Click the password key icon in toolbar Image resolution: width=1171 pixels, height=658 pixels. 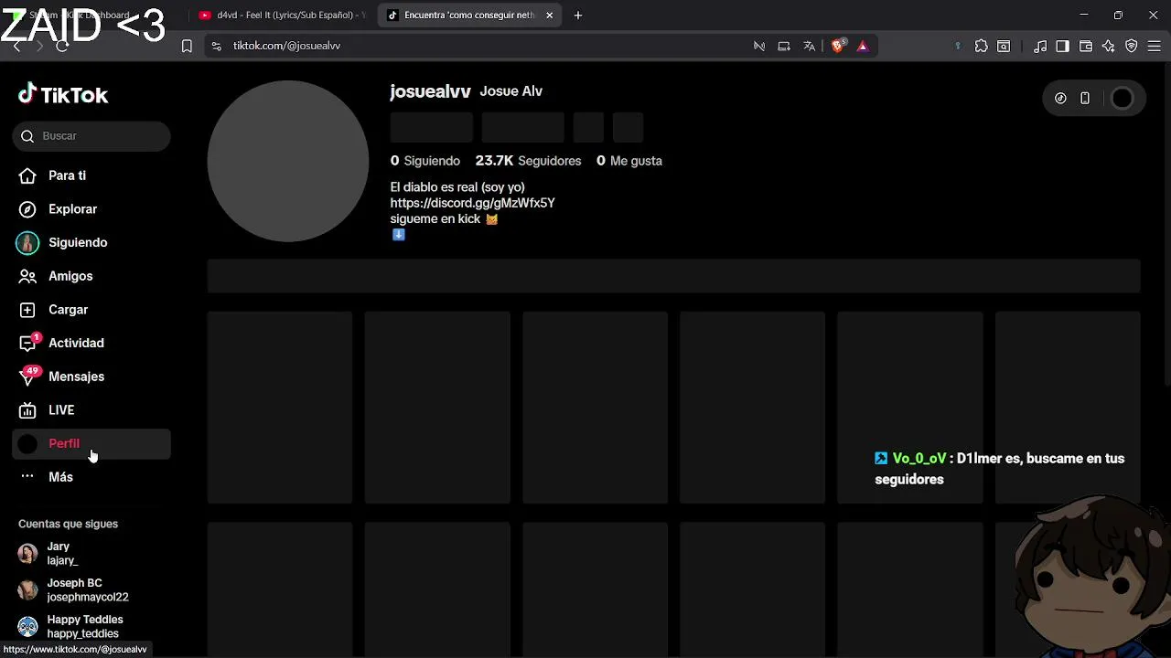tap(958, 46)
